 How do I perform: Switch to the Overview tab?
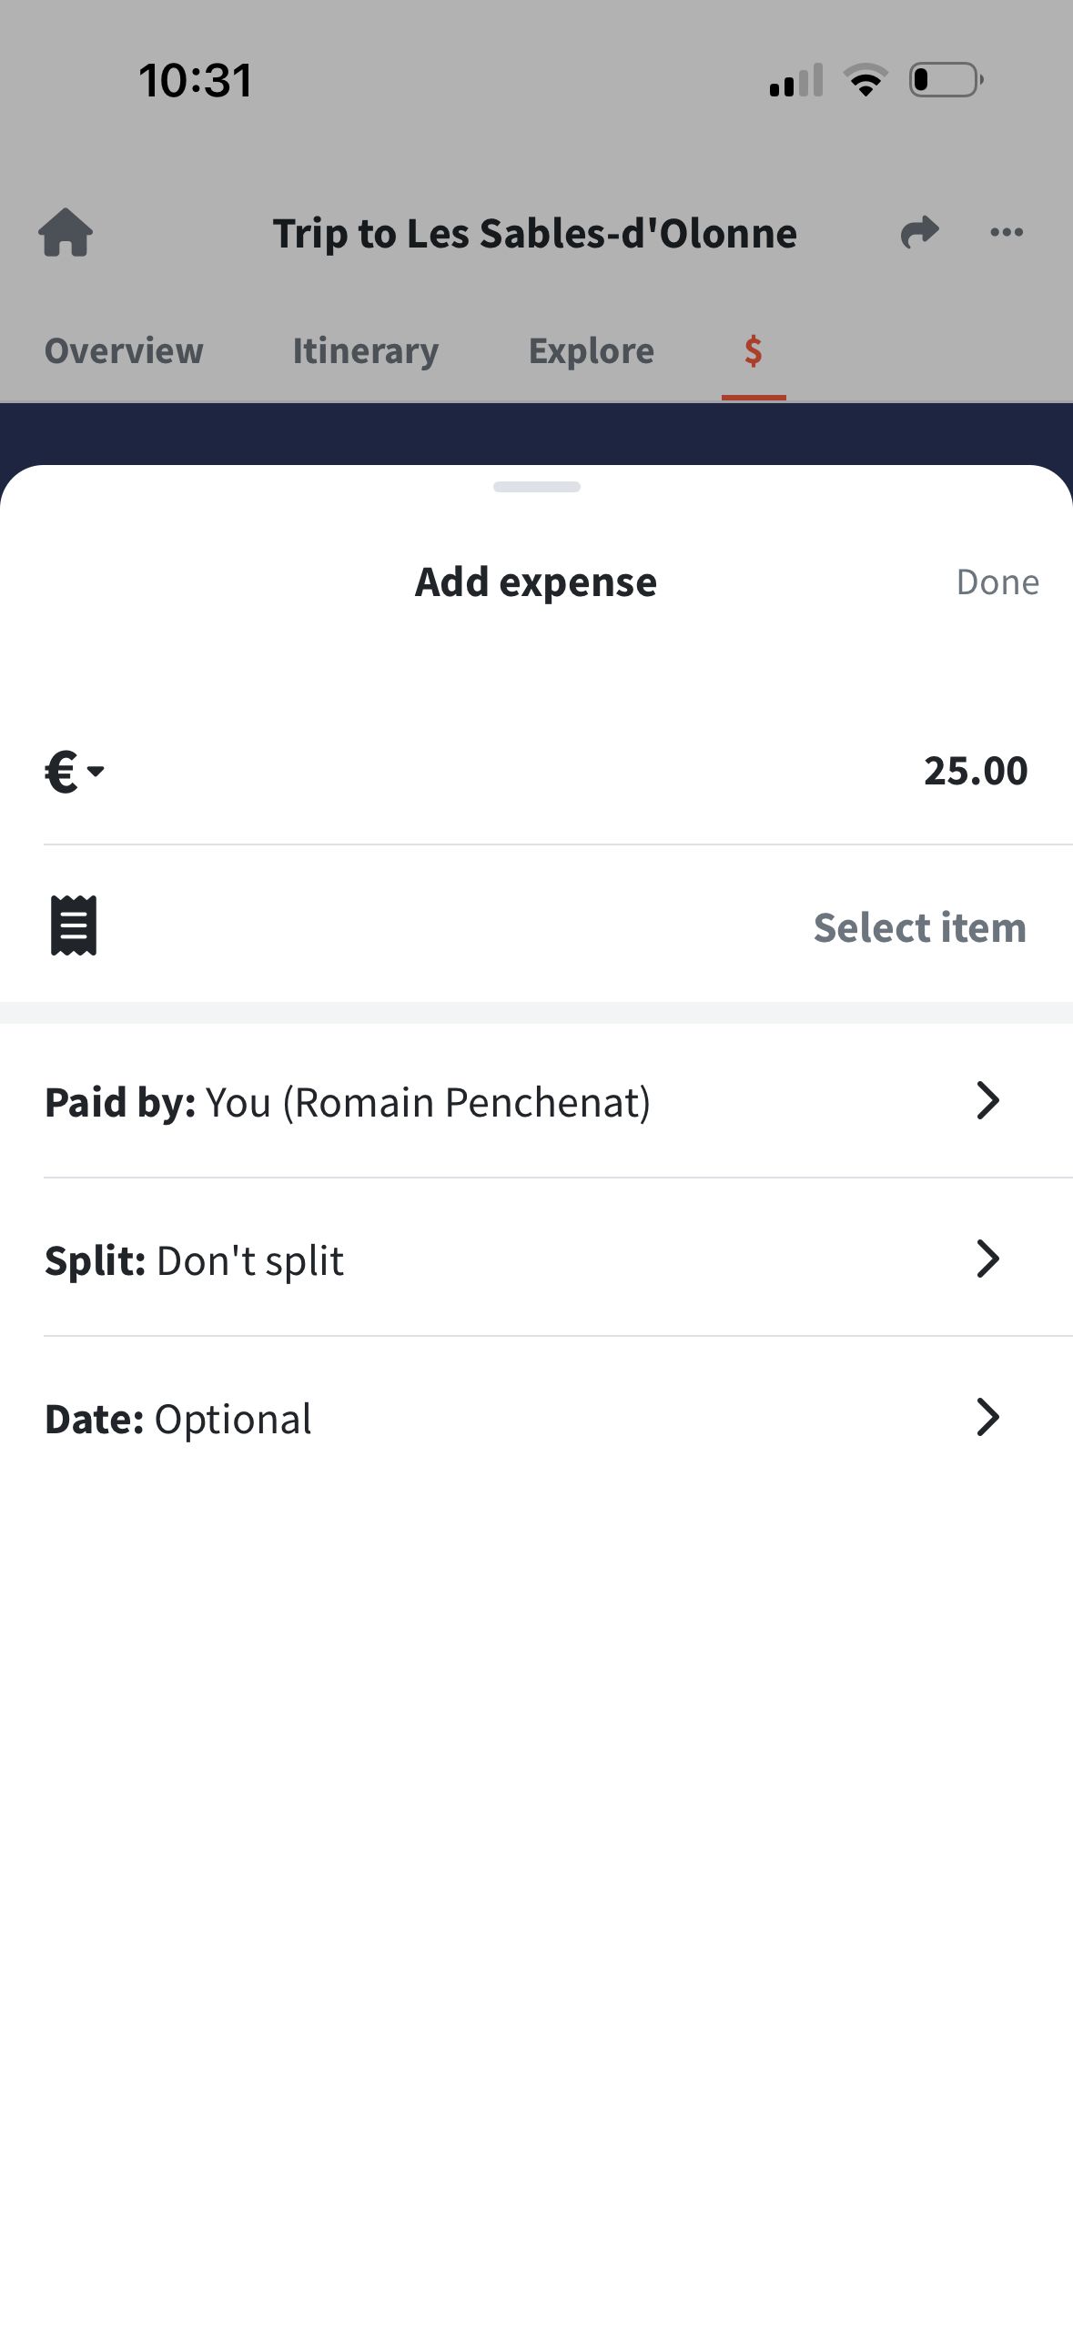(x=124, y=351)
